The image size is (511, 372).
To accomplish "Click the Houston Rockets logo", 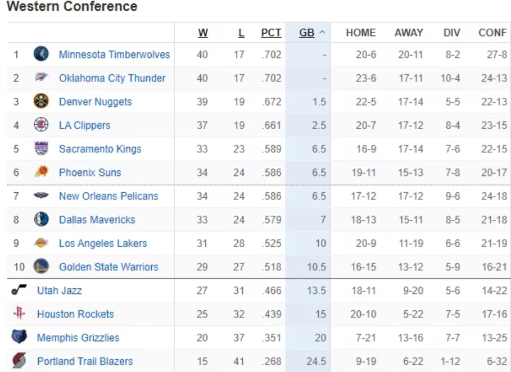I will pyautogui.click(x=19, y=314).
